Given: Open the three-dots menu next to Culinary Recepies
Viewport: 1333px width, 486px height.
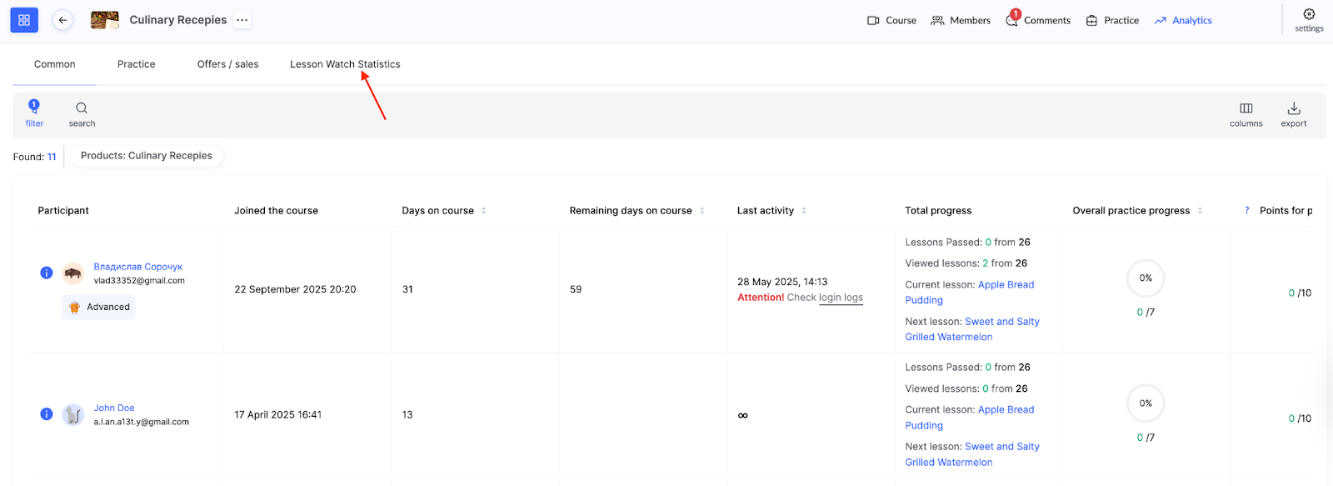Looking at the screenshot, I should pyautogui.click(x=242, y=20).
